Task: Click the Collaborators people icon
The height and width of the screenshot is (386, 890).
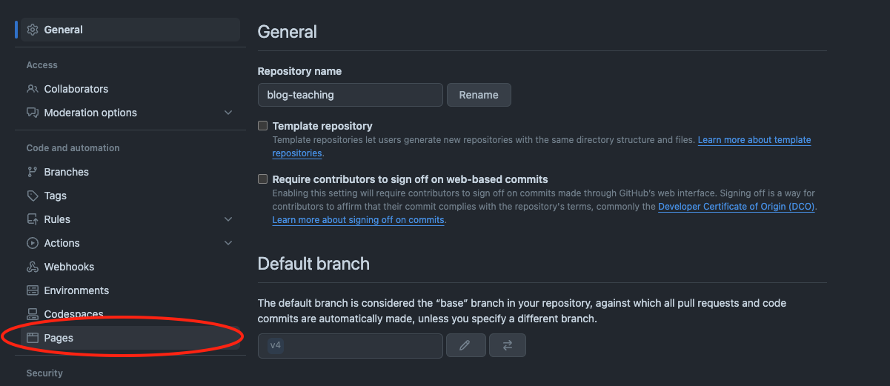Action: click(33, 89)
